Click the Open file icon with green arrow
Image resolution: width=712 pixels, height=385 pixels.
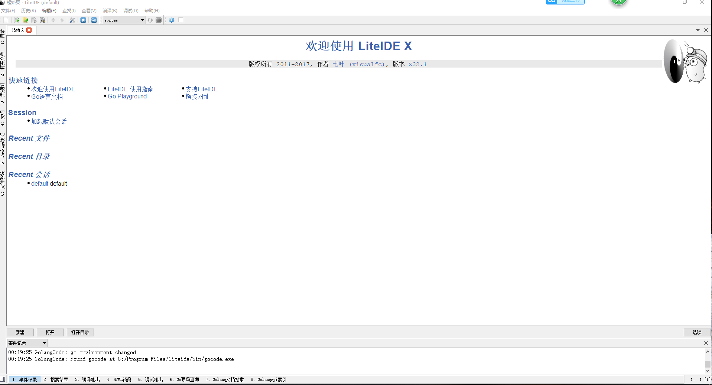click(x=17, y=20)
